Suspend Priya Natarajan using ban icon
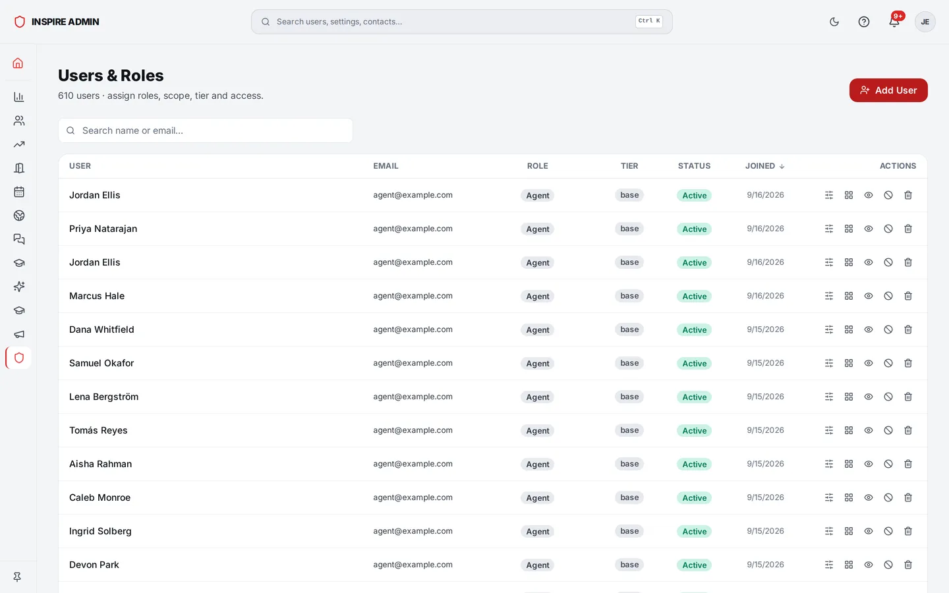 point(888,229)
